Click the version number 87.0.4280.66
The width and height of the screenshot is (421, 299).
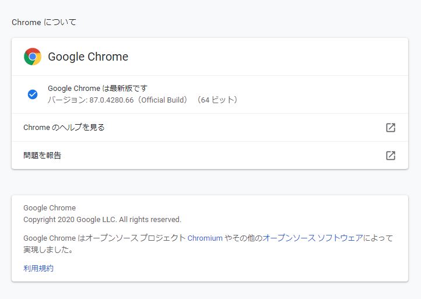[111, 100]
